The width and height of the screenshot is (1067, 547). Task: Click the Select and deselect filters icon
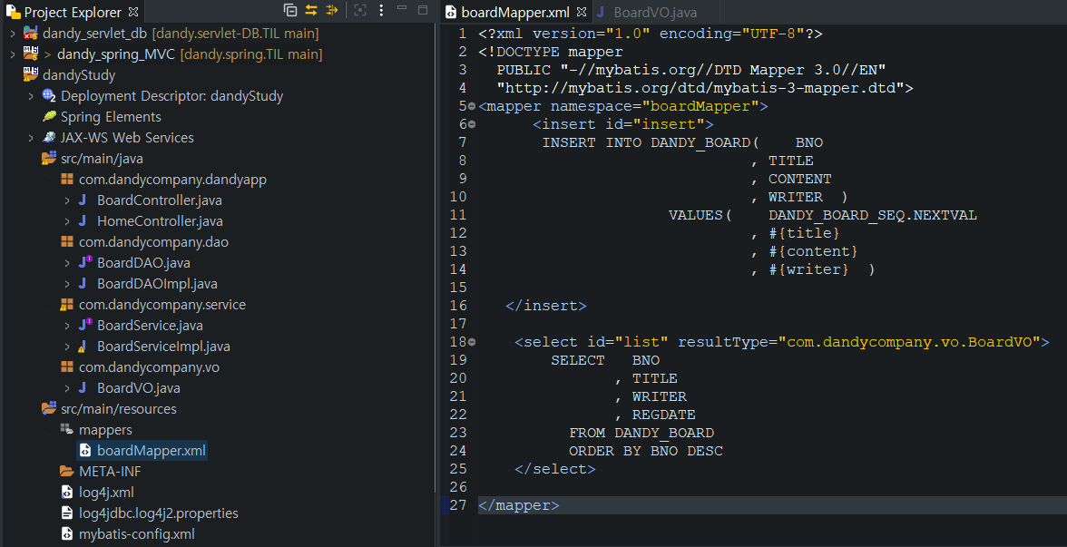[332, 10]
